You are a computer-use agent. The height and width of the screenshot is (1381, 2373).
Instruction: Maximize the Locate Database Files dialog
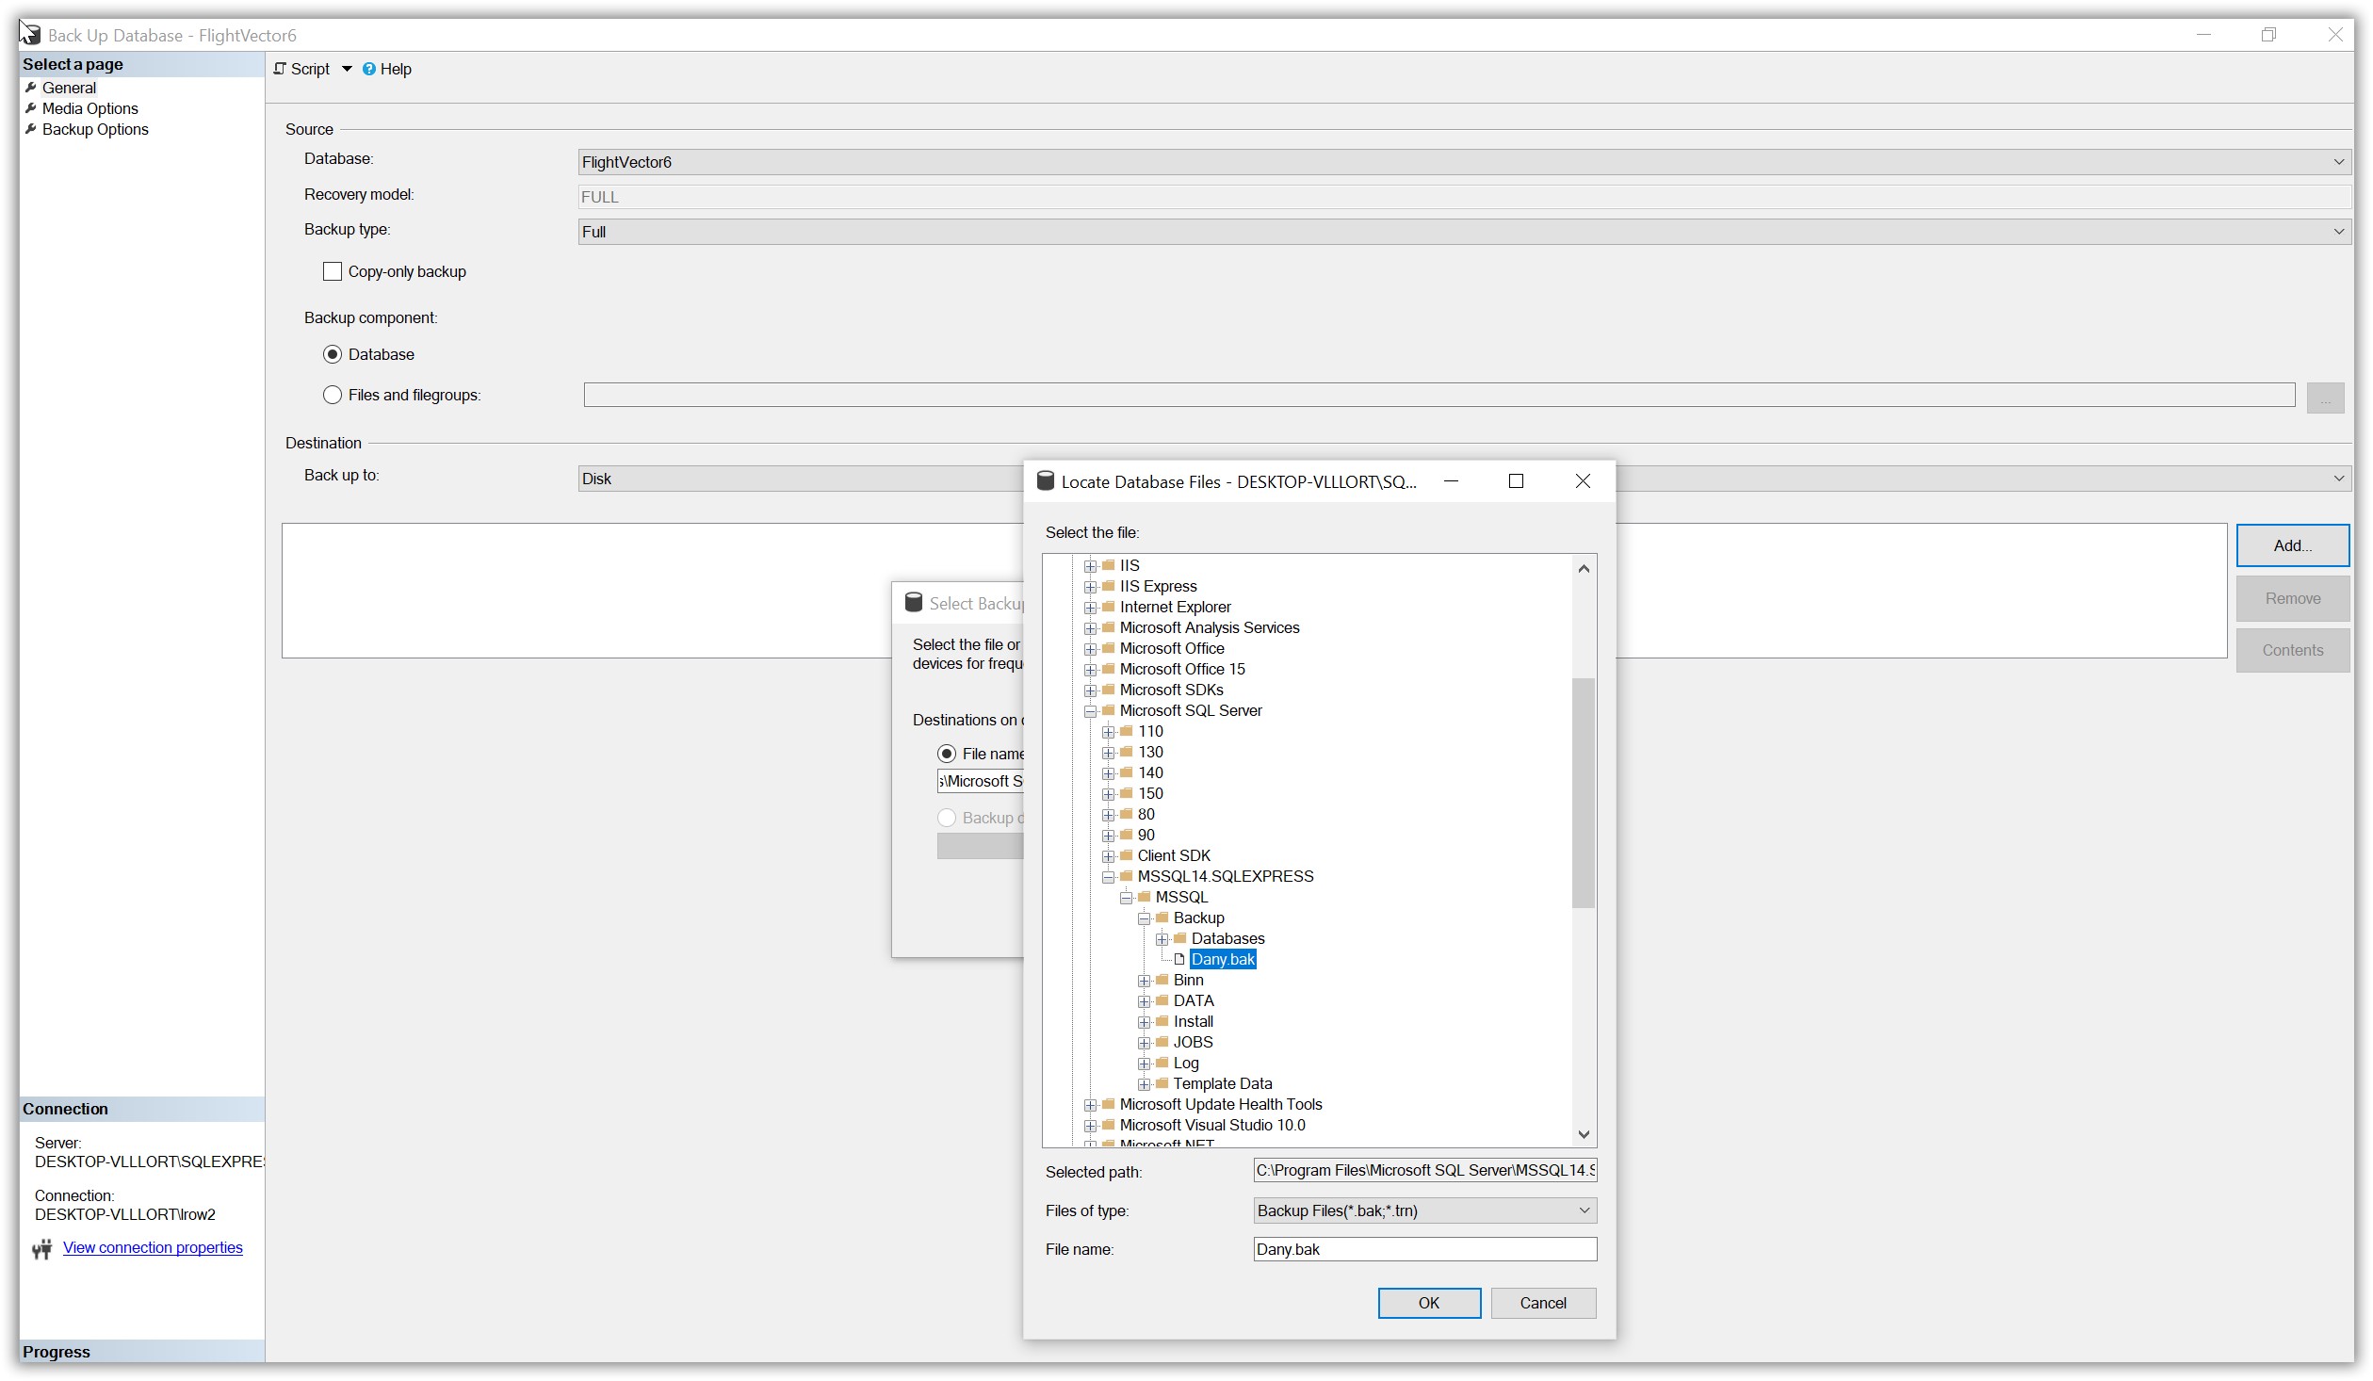(x=1516, y=481)
